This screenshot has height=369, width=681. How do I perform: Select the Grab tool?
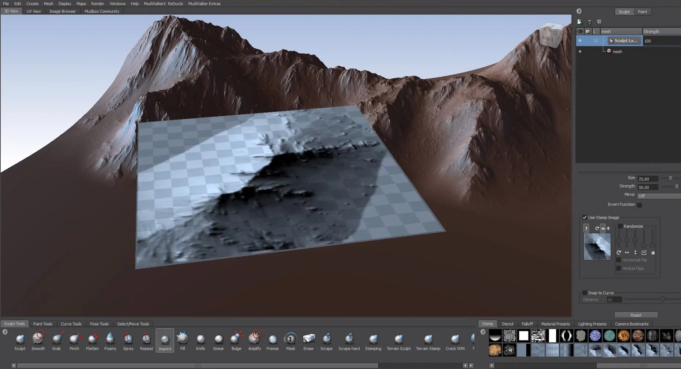[56, 341]
